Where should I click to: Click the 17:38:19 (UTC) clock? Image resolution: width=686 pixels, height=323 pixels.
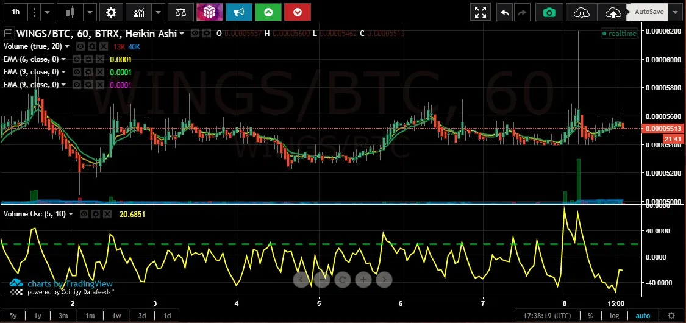click(546, 316)
